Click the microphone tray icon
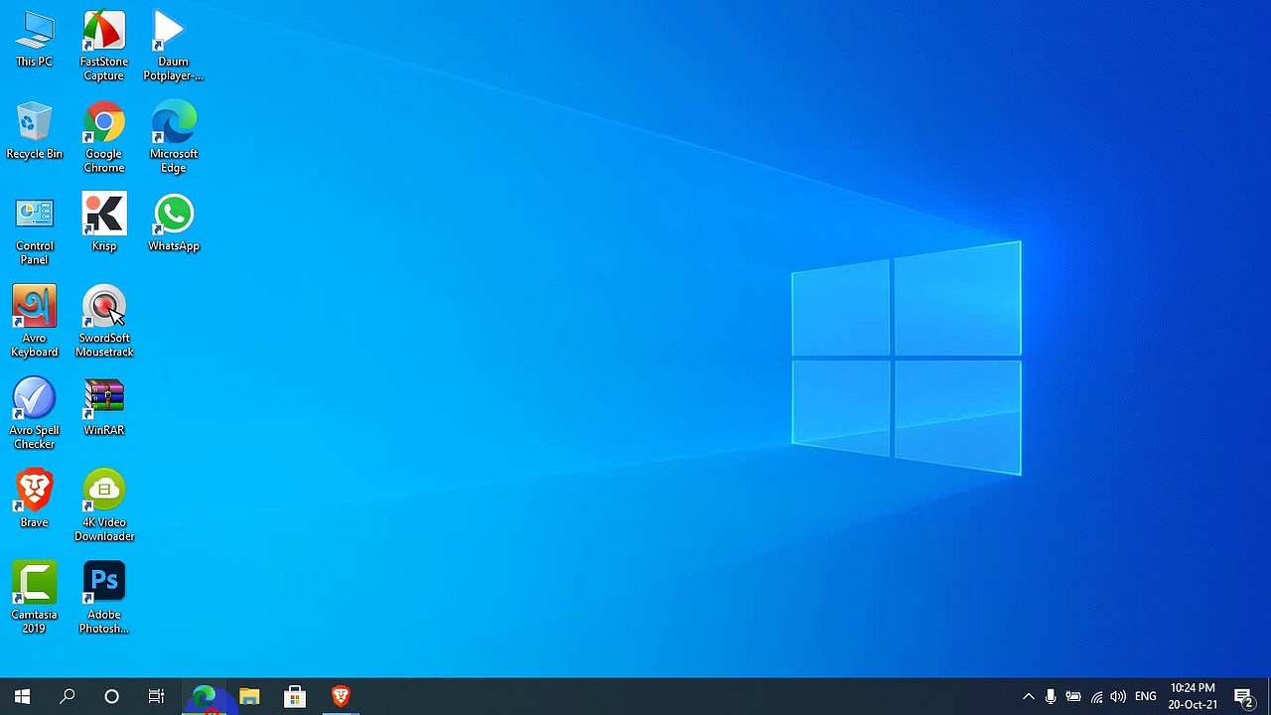 (x=1051, y=696)
